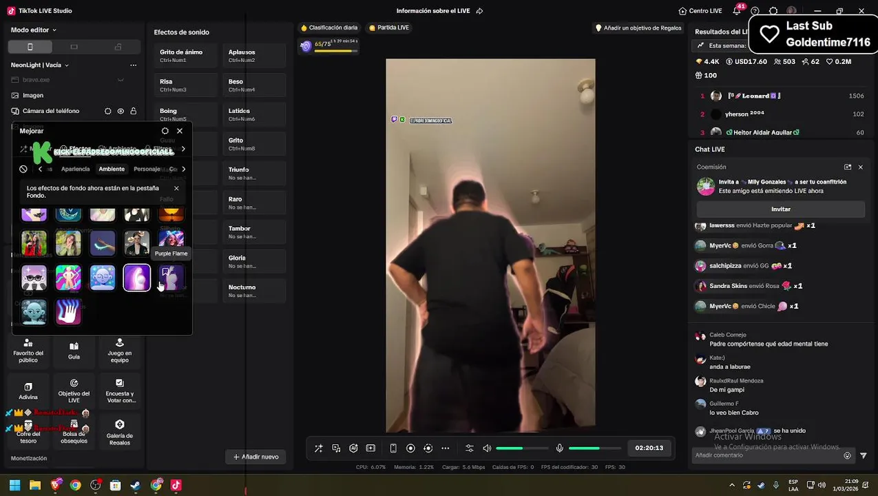The width and height of the screenshot is (878, 496).
Task: Open File Explorer from taskbar
Action: 35,485
